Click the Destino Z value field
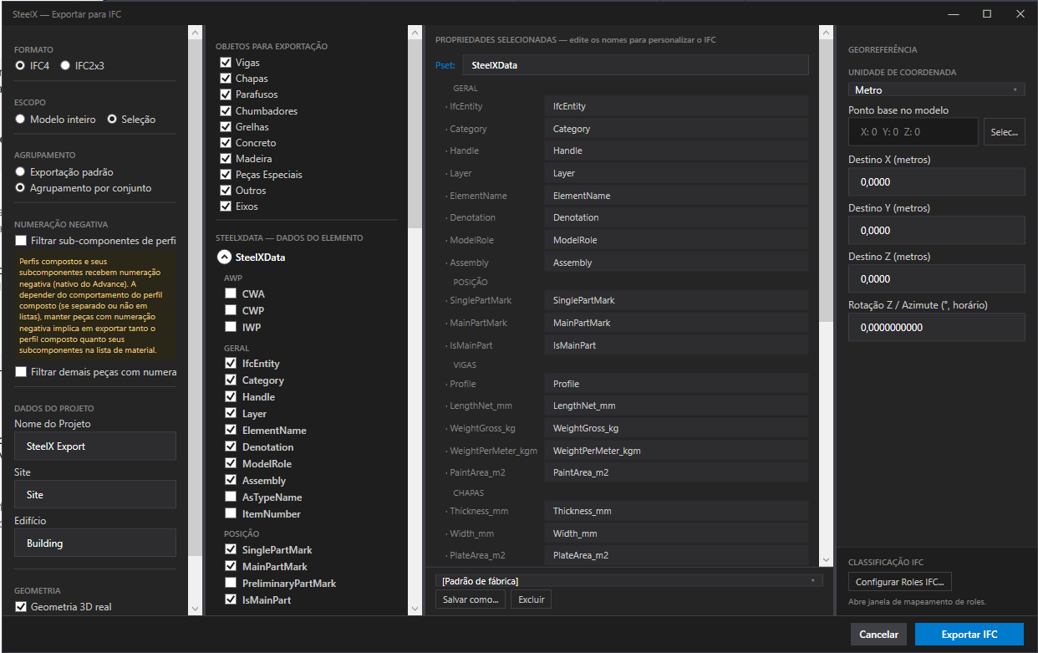1038x653 pixels. [937, 278]
